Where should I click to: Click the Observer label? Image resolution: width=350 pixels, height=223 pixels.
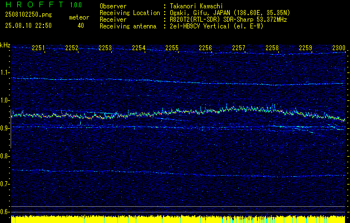(113, 6)
